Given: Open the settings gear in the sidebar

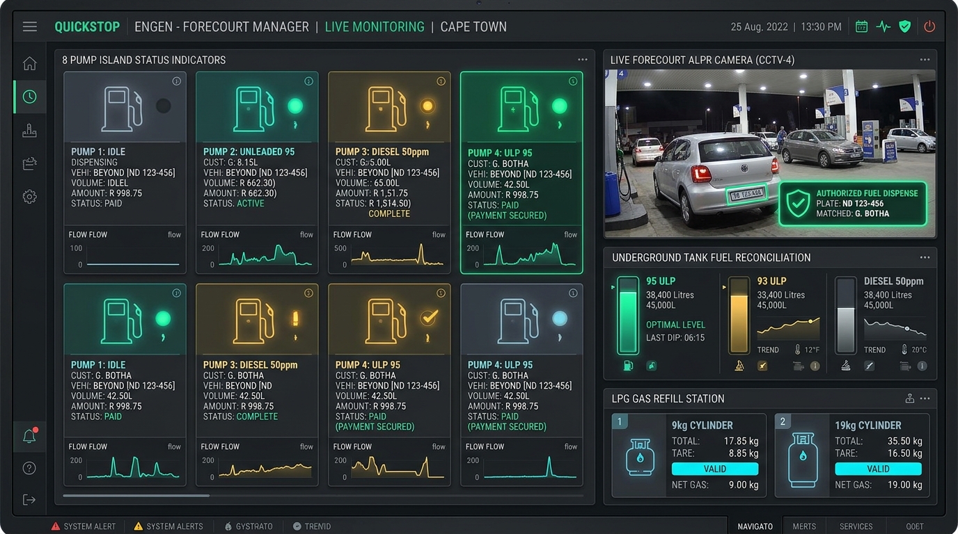Looking at the screenshot, I should click(x=29, y=197).
